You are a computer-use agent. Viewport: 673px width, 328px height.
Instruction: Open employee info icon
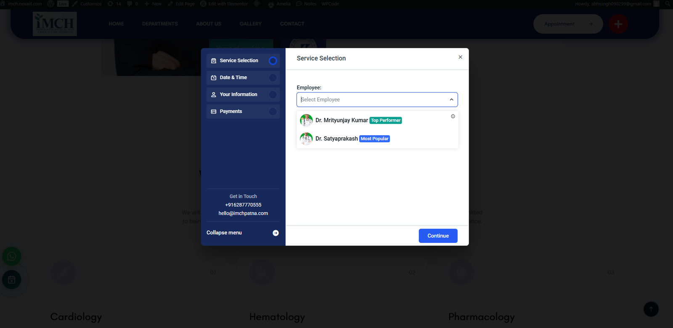(453, 116)
